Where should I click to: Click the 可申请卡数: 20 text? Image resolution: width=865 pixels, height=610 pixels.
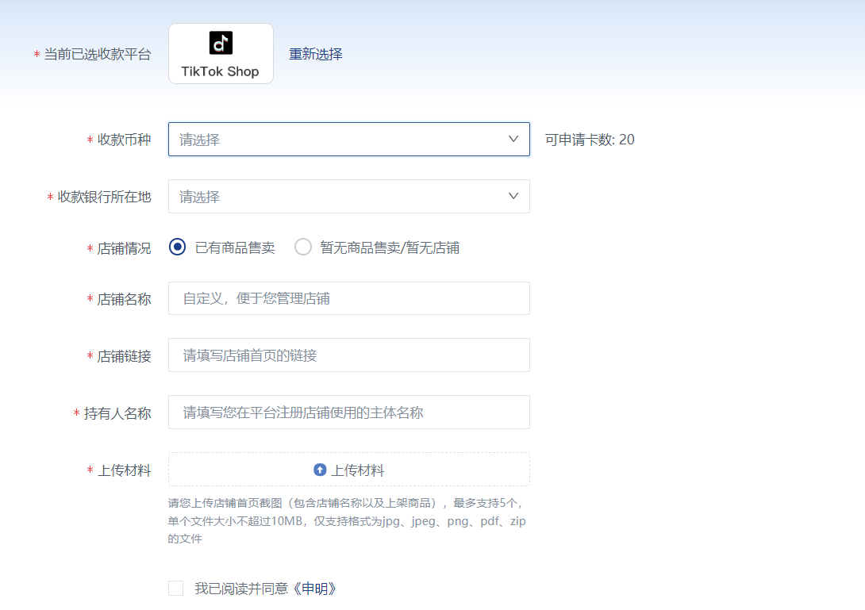(590, 140)
